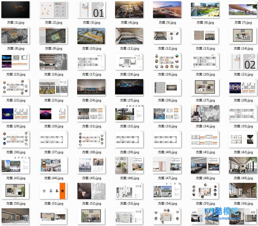Click the auditorium interior 方案 (11).jpg
The image size is (258, 226).
point(129,36)
